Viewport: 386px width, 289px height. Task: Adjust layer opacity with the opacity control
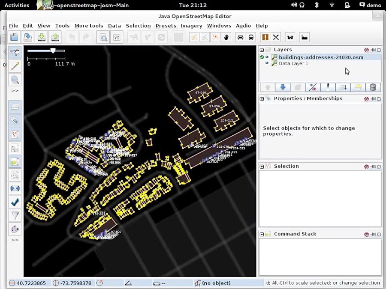[x=328, y=87]
